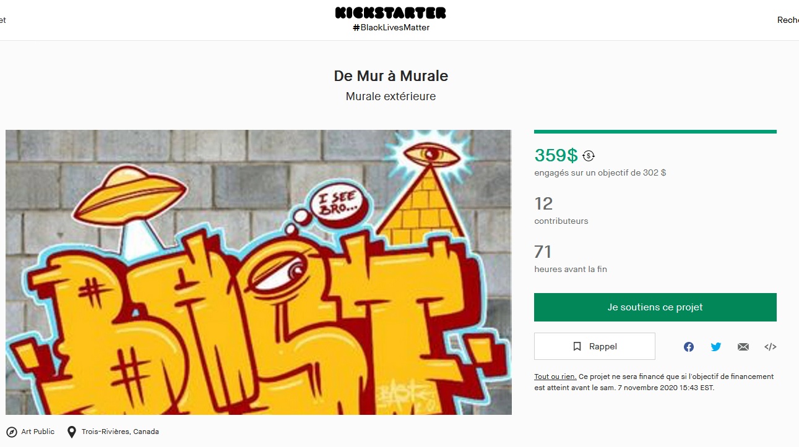Open the Tout ou rien link
This screenshot has height=447, width=799.
[555, 377]
